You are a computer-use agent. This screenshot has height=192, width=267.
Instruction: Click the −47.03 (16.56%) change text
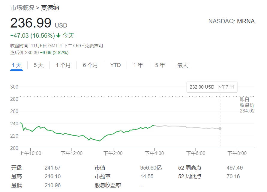click(x=32, y=36)
